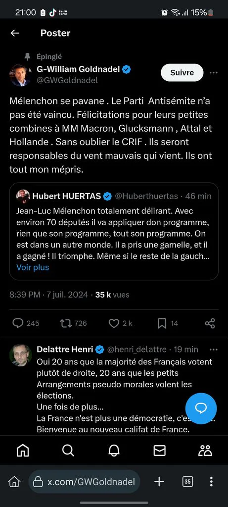The image size is (228, 507).
Task: Open the browser tabs switcher showing 35
Action: [187, 482]
